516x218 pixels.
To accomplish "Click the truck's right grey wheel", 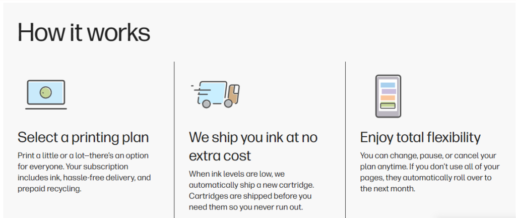I will click(x=228, y=104).
